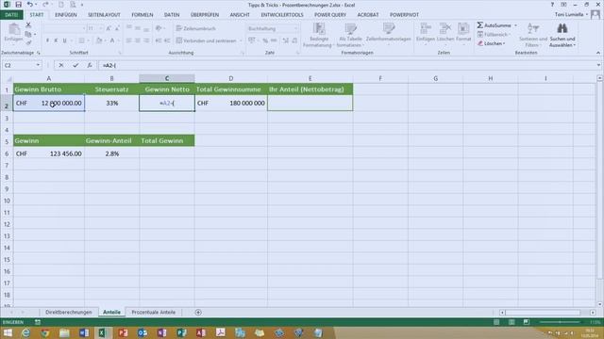Click the zoom slider in status bar

(x=560, y=322)
